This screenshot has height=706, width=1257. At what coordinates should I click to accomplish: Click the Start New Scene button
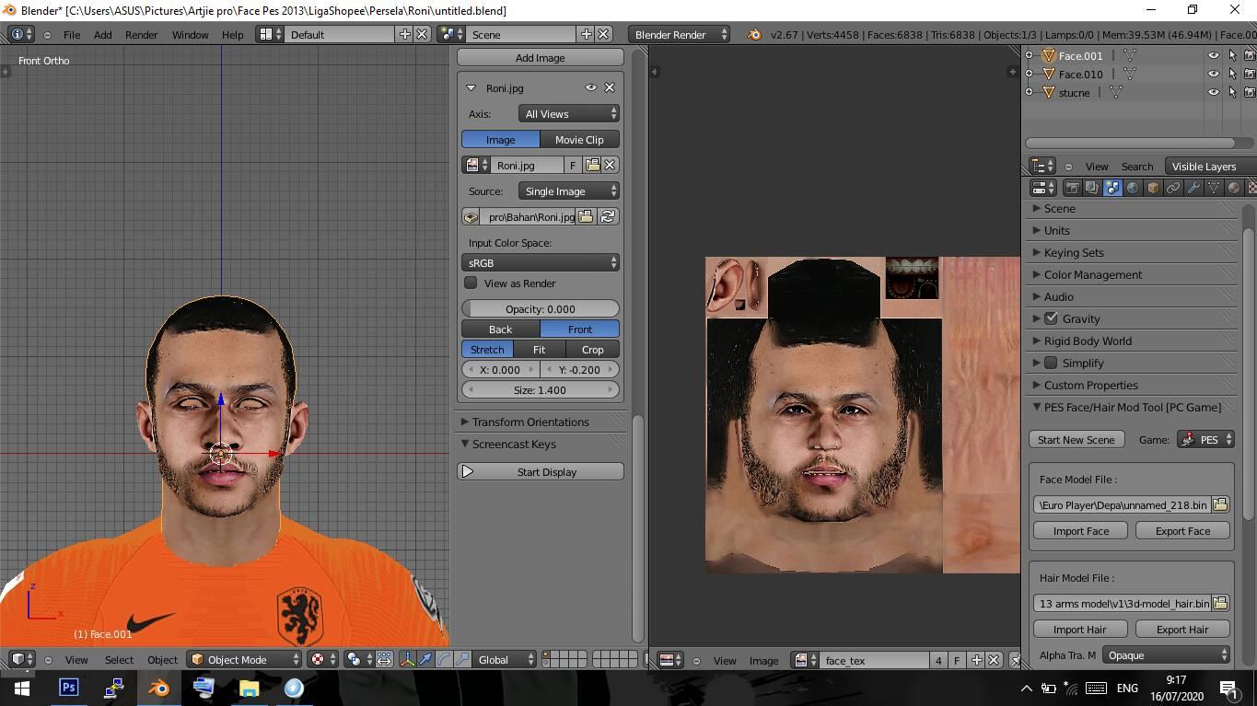pos(1077,439)
